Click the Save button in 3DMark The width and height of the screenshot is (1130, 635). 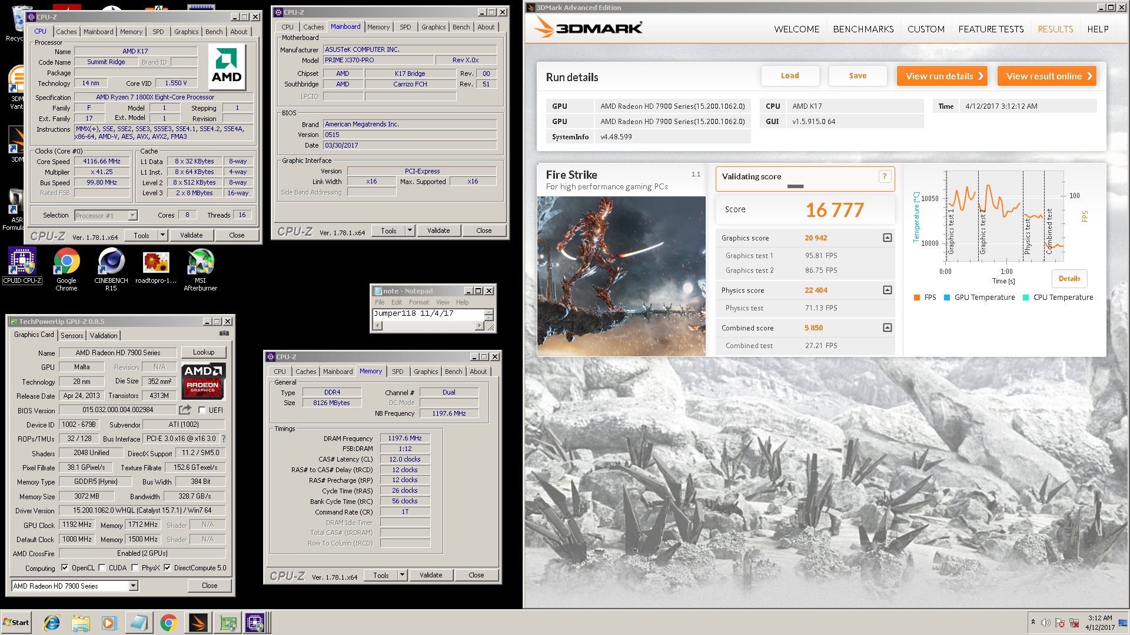[x=858, y=76]
